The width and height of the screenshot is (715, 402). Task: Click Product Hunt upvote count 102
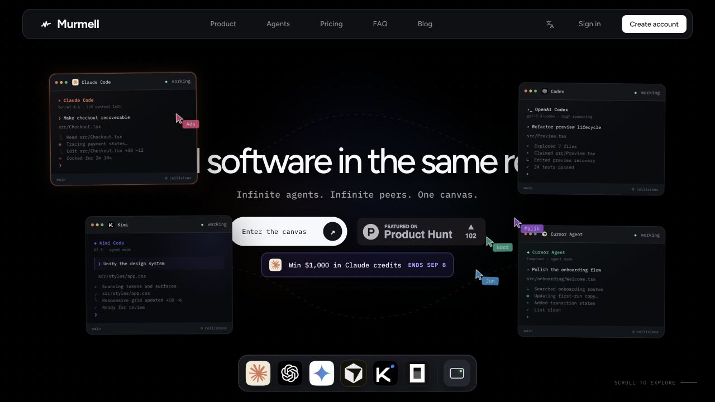coord(471,232)
